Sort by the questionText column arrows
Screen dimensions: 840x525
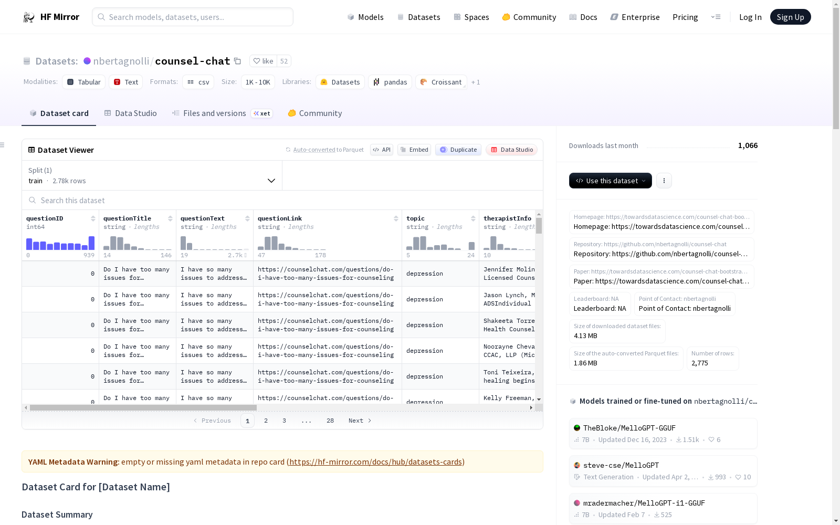point(247,218)
